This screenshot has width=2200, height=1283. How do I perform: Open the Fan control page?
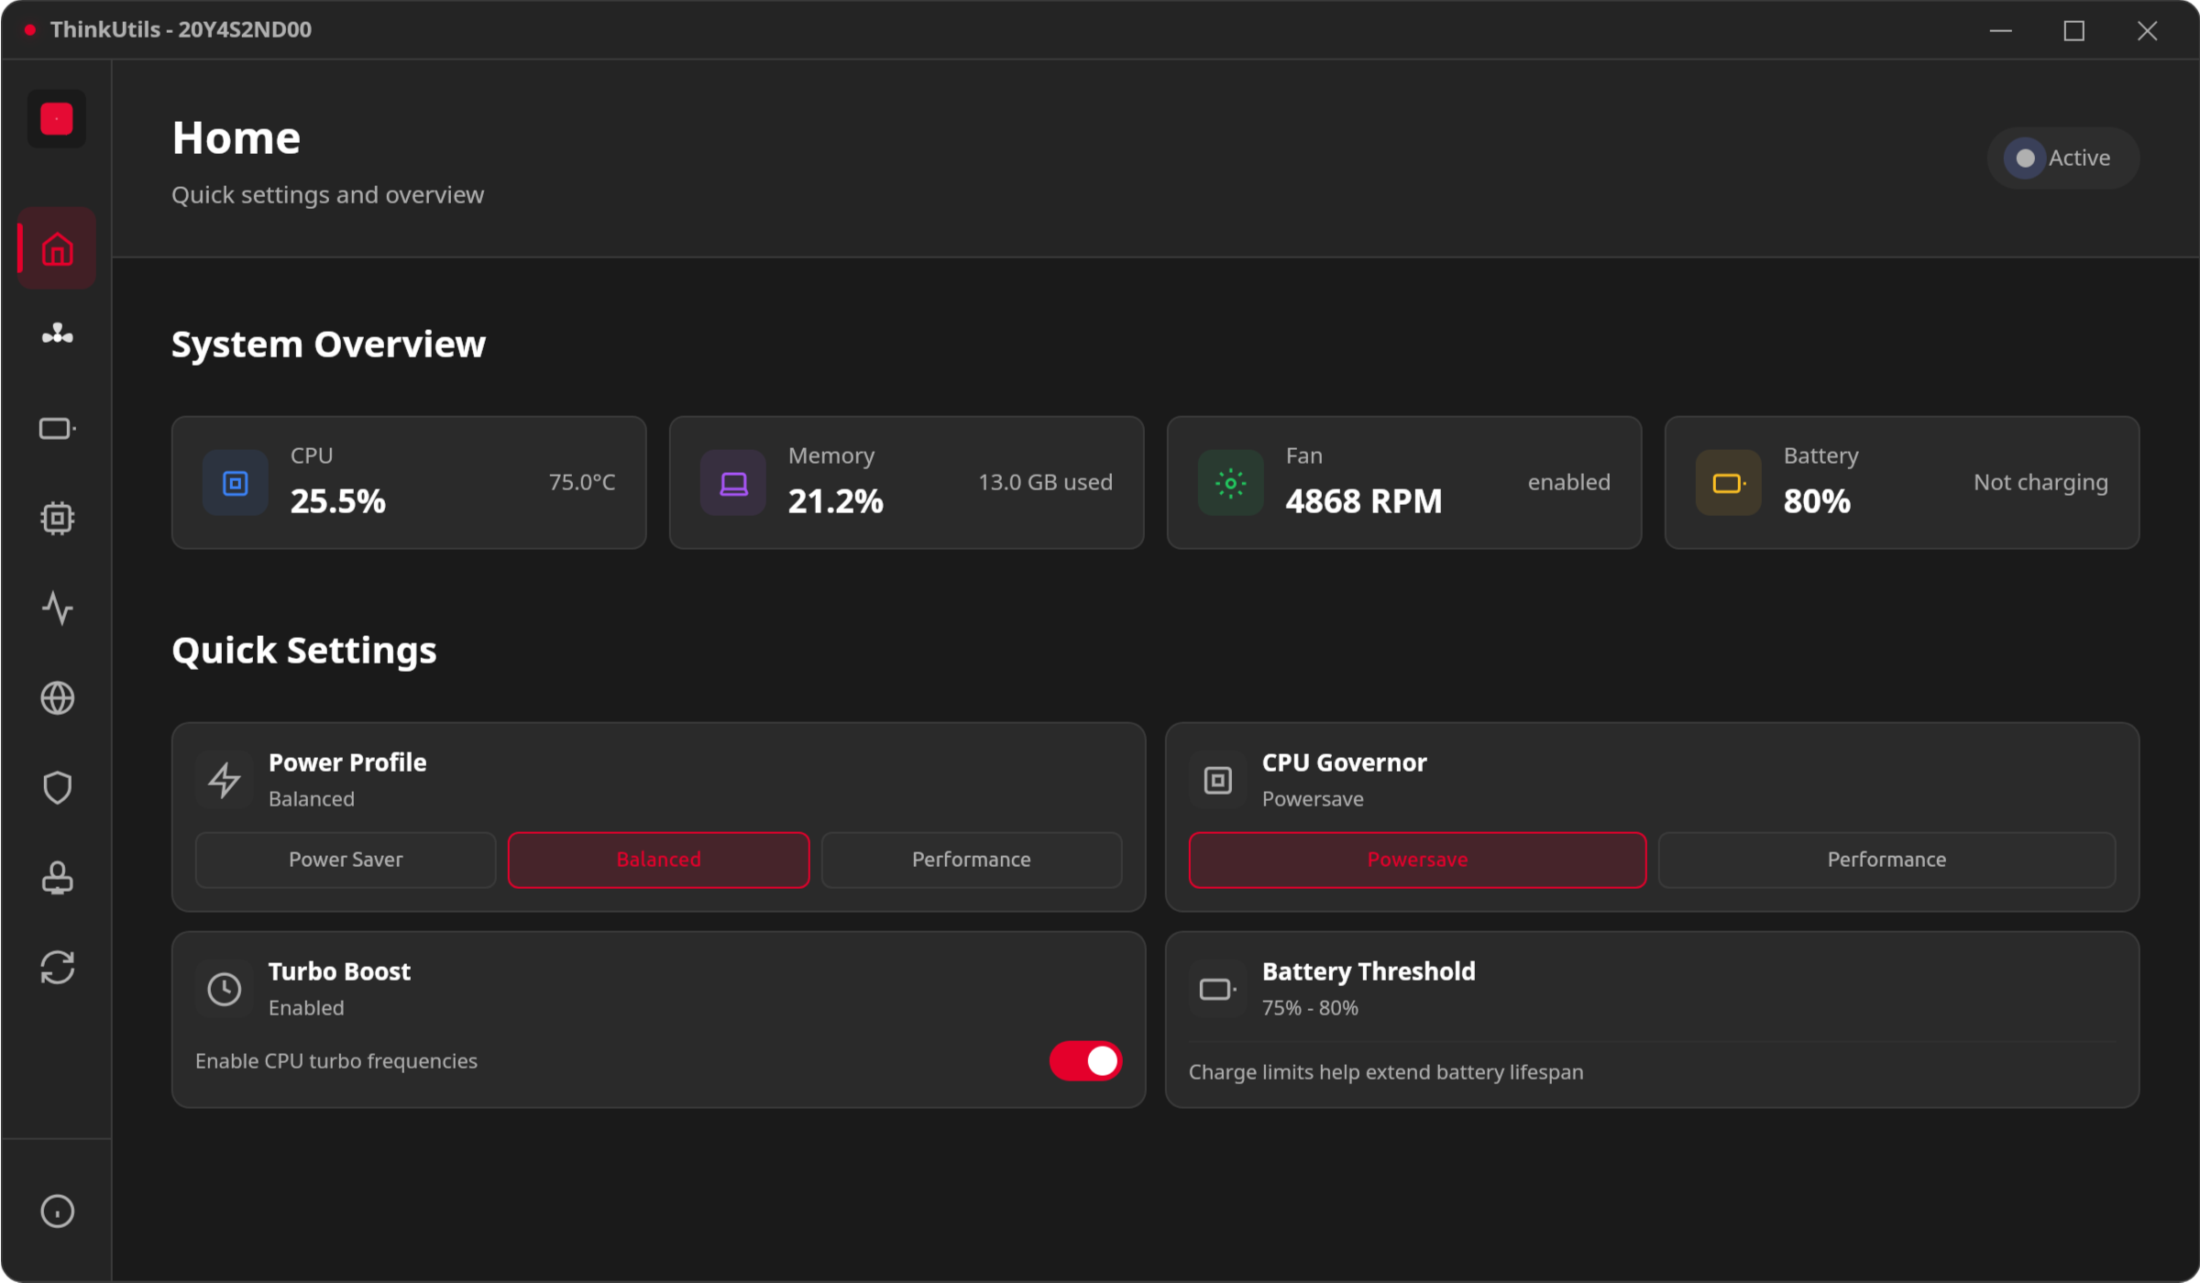coord(56,334)
